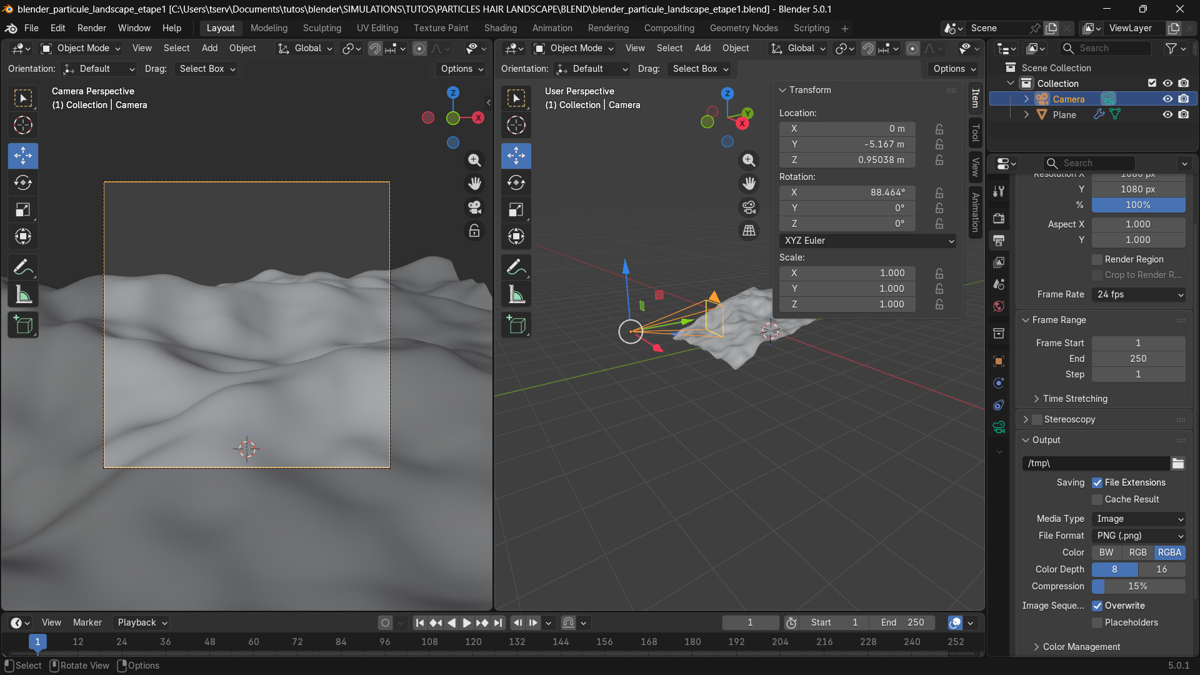Switch to orthographic view grid icon
The image size is (1200, 675).
[749, 231]
